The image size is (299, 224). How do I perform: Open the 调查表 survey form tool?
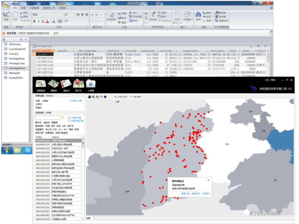(x=54, y=85)
